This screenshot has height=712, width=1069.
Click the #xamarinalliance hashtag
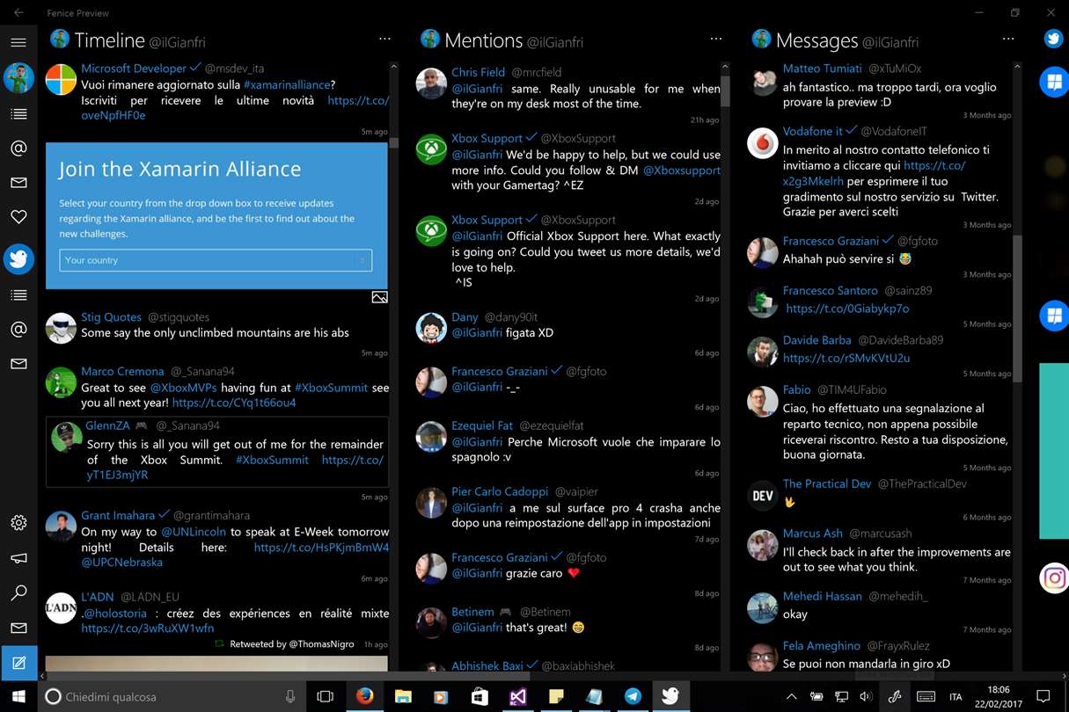pyautogui.click(x=287, y=85)
